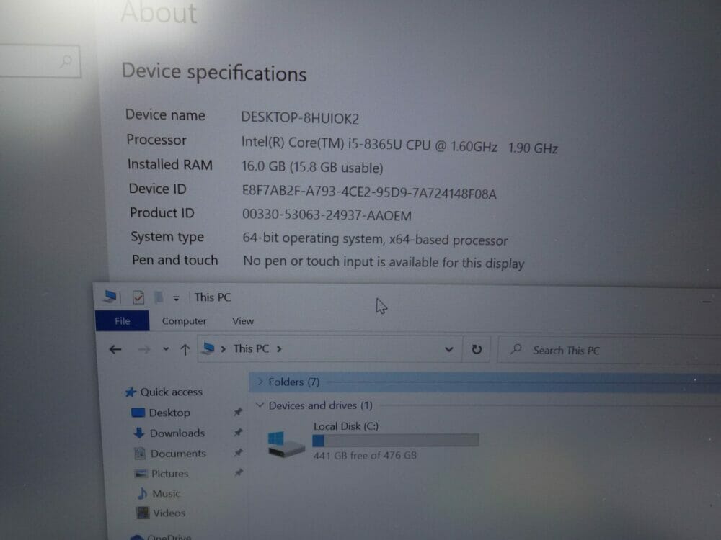The height and width of the screenshot is (540, 721).
Task: Click the magnifier icon in Search This PC
Action: tap(516, 349)
